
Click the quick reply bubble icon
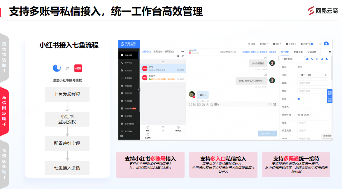(x=203, y=104)
